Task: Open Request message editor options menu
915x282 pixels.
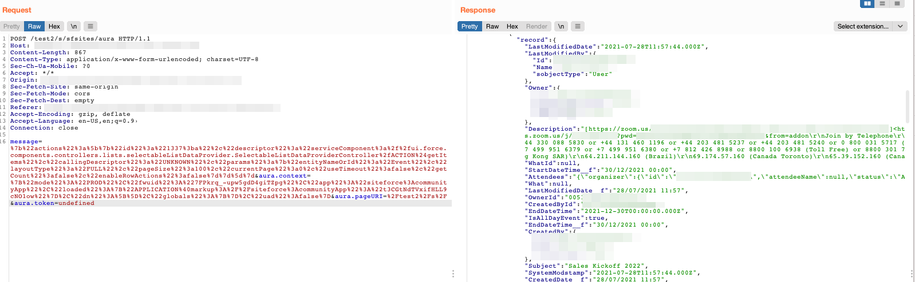Action: tap(90, 26)
